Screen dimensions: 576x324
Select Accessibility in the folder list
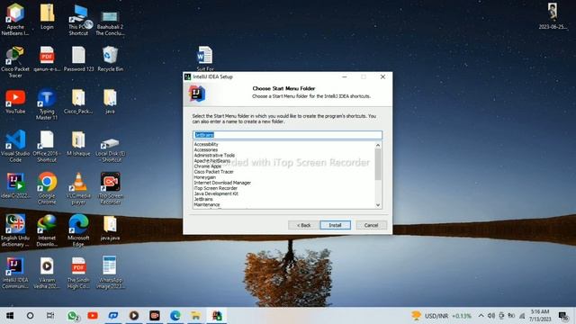pos(206,144)
